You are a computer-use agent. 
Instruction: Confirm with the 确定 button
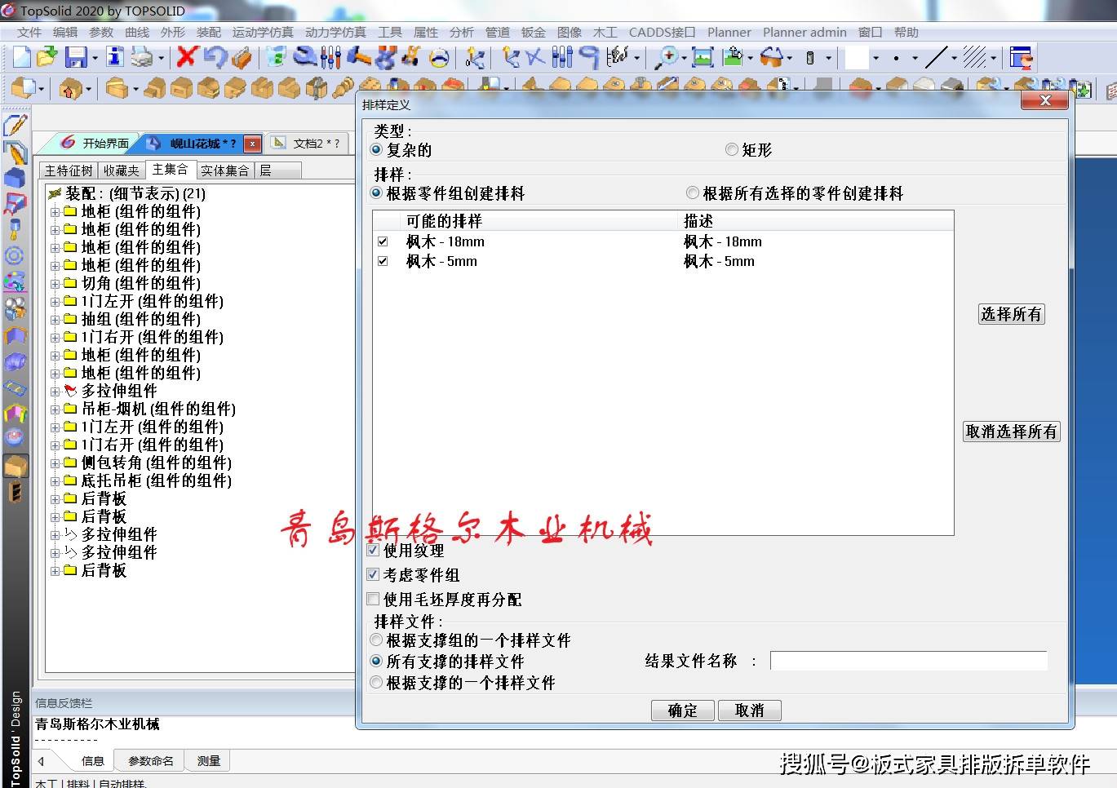683,711
